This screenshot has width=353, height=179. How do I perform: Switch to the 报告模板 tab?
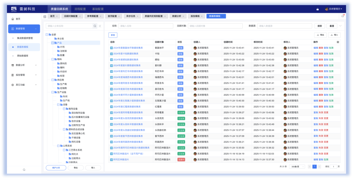coord(195,16)
